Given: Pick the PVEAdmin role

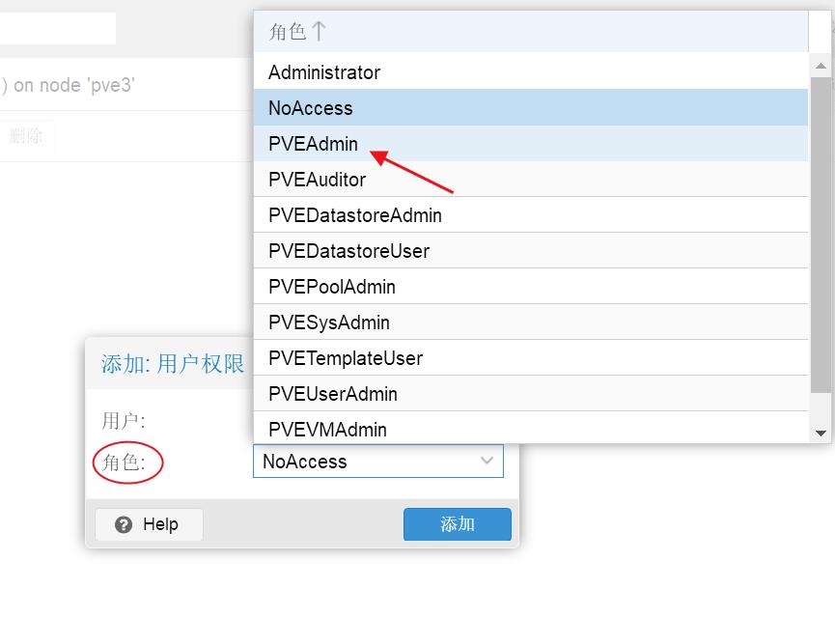Looking at the screenshot, I should (x=530, y=143).
